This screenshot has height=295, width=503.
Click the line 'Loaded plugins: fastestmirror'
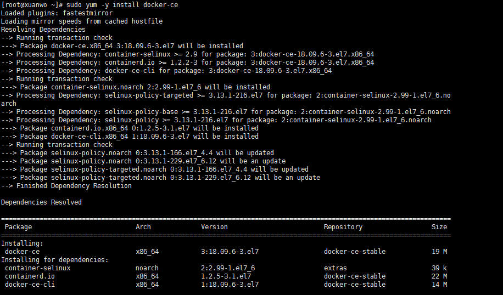pyautogui.click(x=57, y=13)
